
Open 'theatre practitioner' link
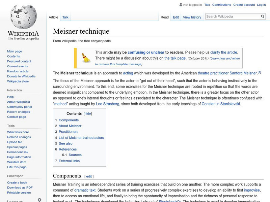pos(213,73)
